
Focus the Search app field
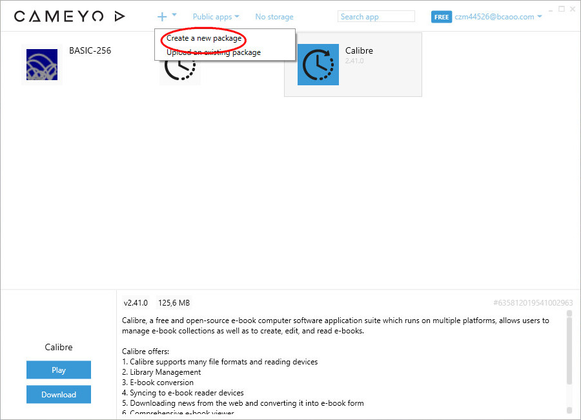tap(376, 17)
